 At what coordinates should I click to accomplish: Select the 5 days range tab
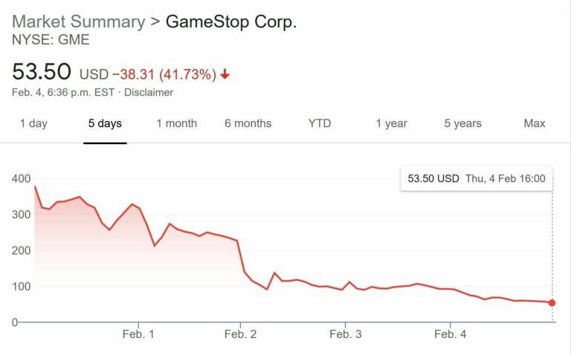coord(105,123)
